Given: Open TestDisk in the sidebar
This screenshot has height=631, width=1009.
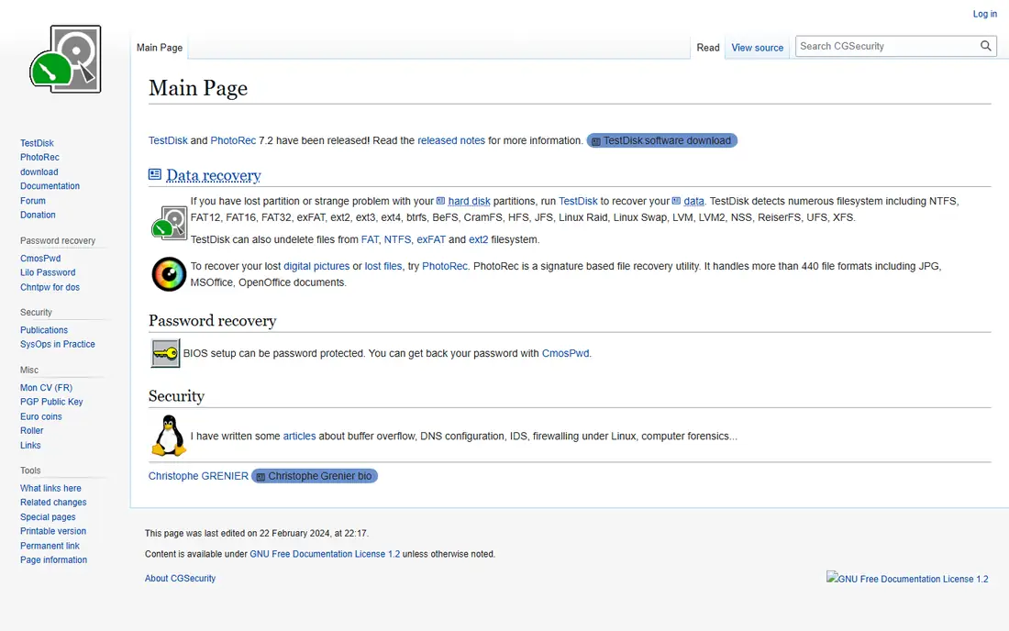Looking at the screenshot, I should [x=37, y=143].
